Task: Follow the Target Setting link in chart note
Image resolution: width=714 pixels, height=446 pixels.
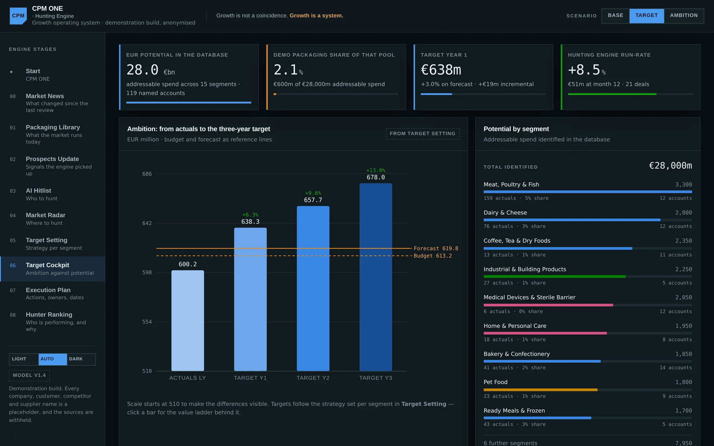Action: [x=424, y=404]
